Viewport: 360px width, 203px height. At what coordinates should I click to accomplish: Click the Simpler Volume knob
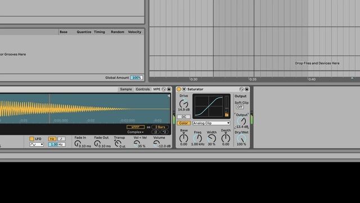[x=156, y=144]
